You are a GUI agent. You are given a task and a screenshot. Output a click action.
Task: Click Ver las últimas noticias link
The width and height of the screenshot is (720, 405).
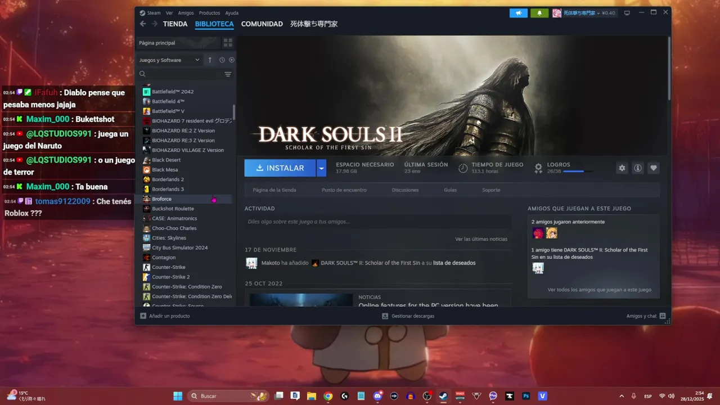tap(481, 239)
